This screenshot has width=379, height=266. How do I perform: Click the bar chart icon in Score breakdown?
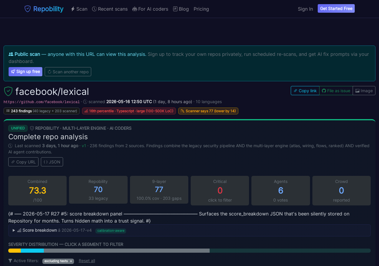[19, 230]
